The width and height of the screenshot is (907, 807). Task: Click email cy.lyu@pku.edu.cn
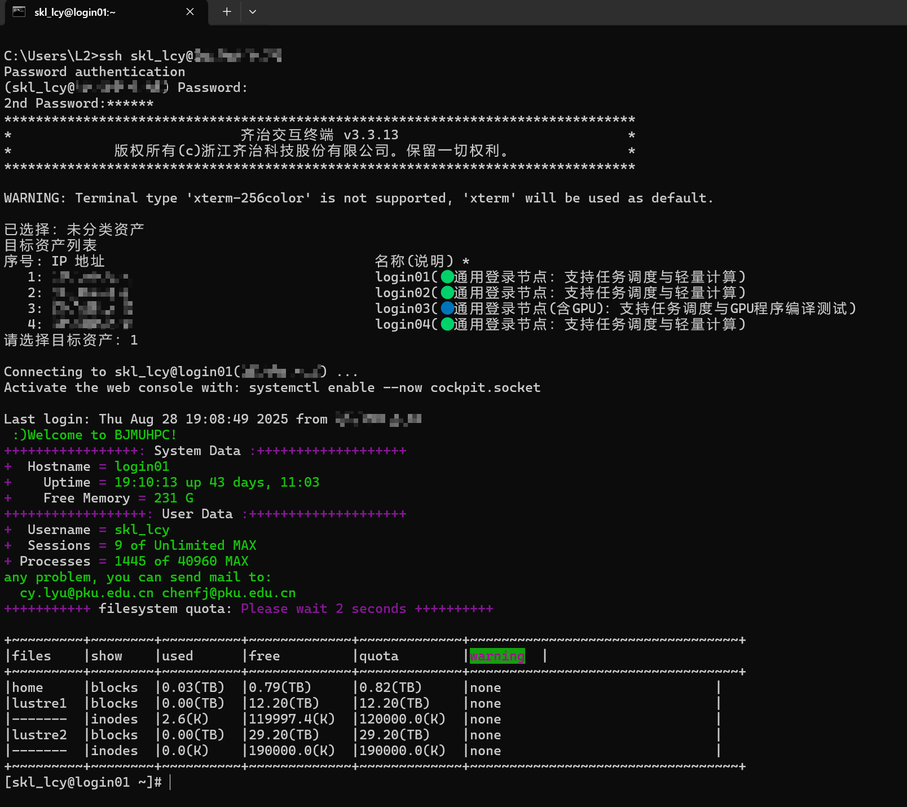(87, 593)
